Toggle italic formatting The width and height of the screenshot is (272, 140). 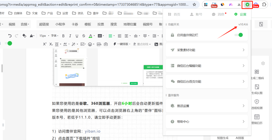click(70, 36)
